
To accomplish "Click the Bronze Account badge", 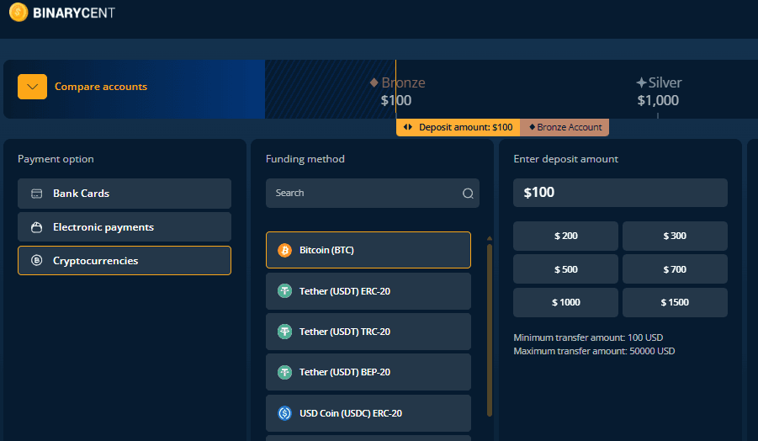I will click(x=565, y=127).
